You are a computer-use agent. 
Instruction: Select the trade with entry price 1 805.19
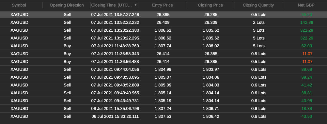[163, 101]
